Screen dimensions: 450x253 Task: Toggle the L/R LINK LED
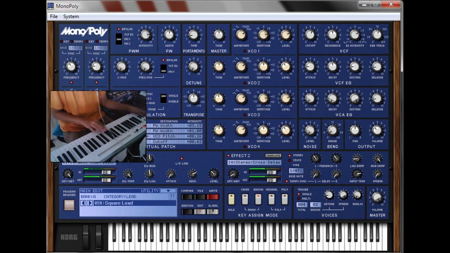pyautogui.click(x=182, y=158)
